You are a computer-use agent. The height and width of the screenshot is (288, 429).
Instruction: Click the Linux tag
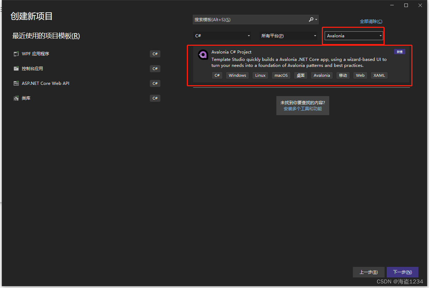click(x=261, y=75)
